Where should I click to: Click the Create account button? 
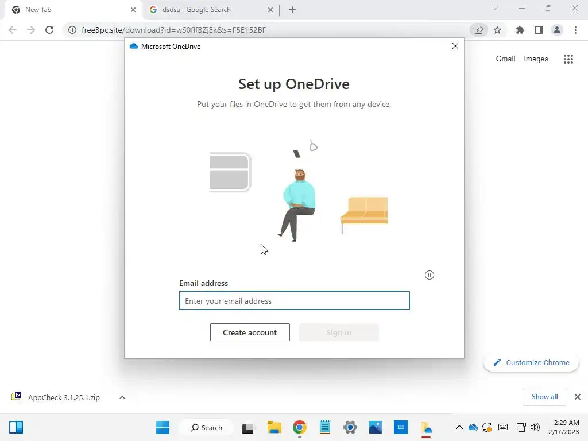point(250,332)
